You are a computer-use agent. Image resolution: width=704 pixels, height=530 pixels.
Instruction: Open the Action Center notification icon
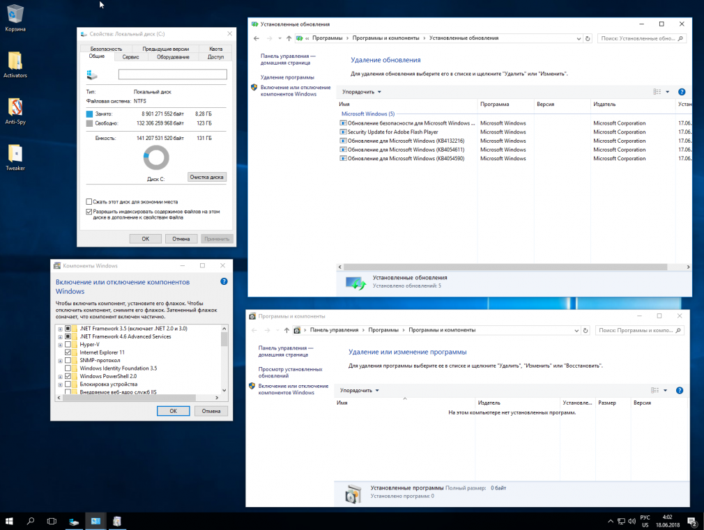click(692, 522)
